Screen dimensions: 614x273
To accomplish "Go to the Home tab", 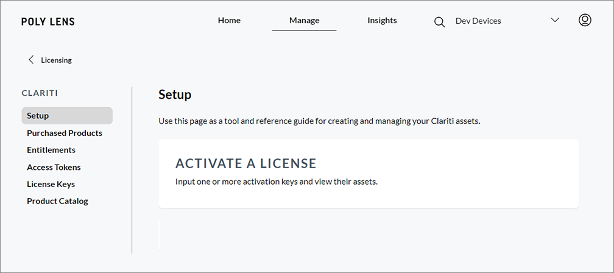I will click(x=229, y=20).
